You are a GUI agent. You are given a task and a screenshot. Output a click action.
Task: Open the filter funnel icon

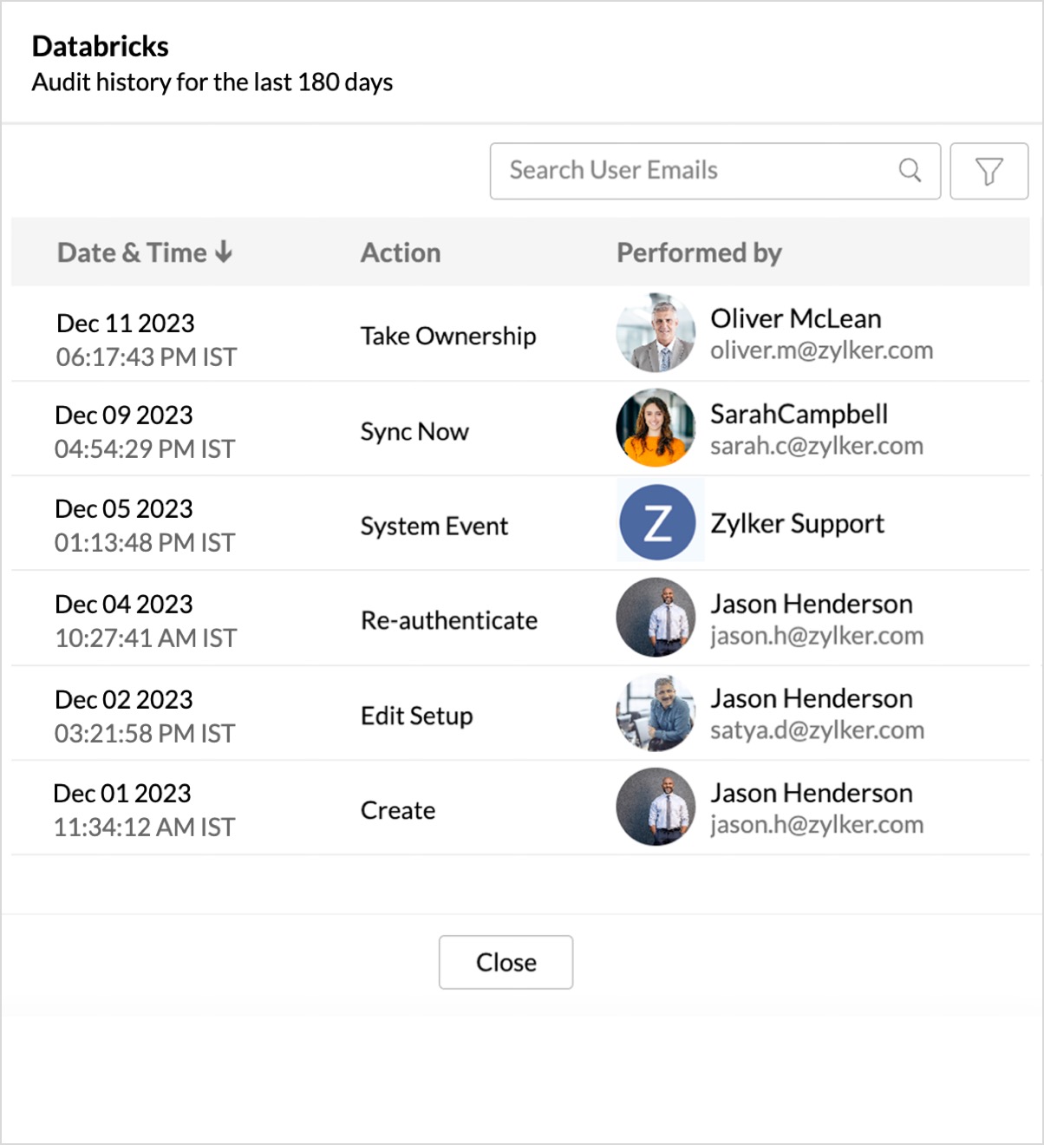click(x=989, y=171)
